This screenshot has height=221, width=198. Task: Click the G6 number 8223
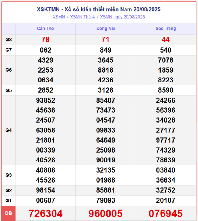click(166, 80)
